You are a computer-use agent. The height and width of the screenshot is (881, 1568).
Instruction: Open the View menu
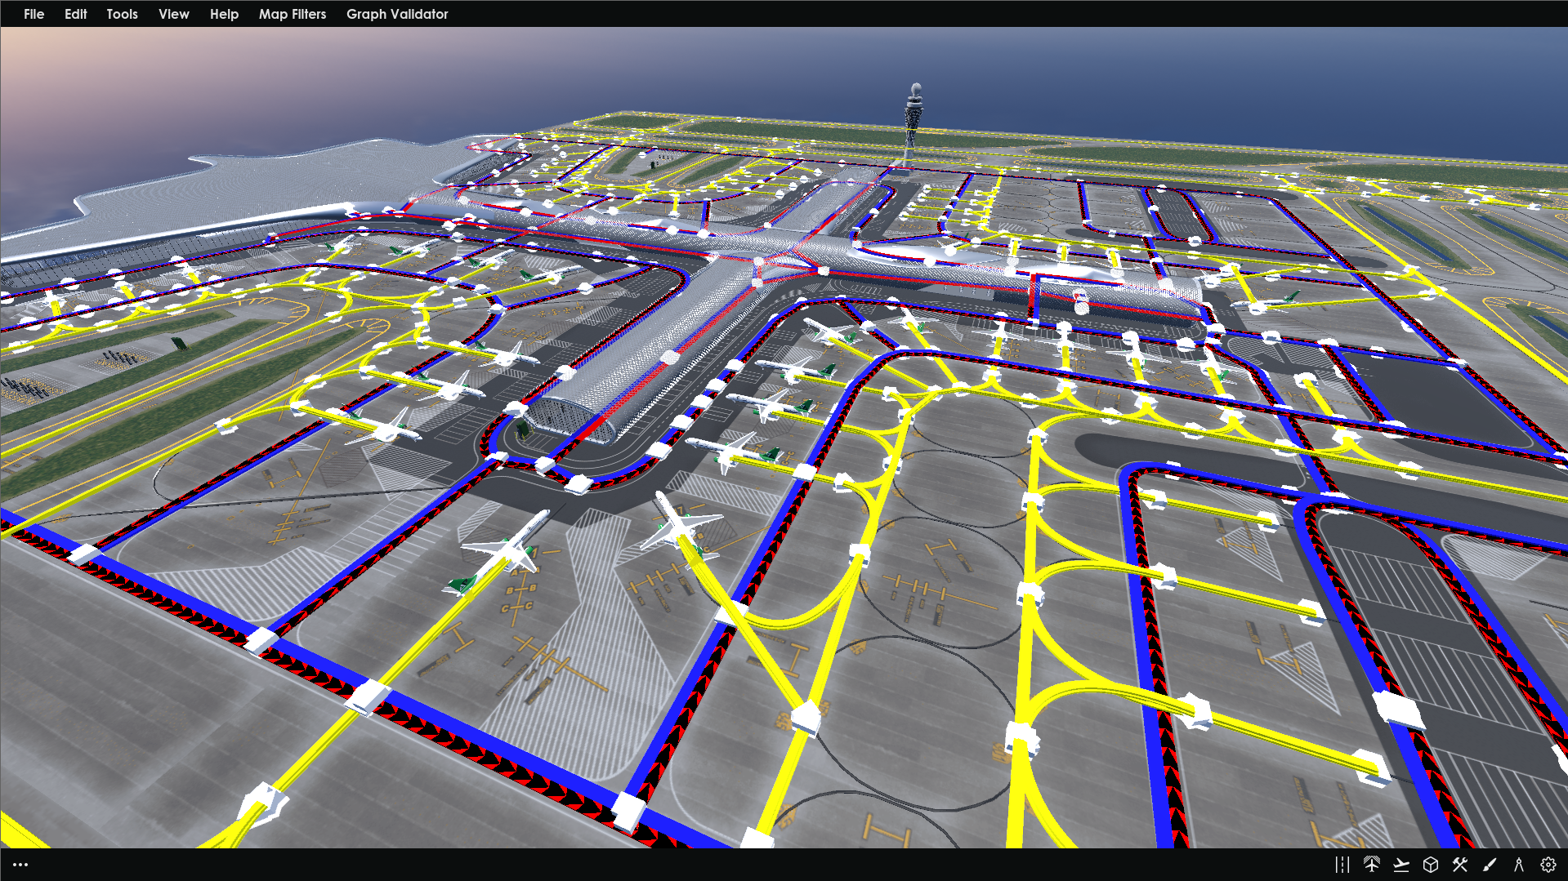(173, 14)
